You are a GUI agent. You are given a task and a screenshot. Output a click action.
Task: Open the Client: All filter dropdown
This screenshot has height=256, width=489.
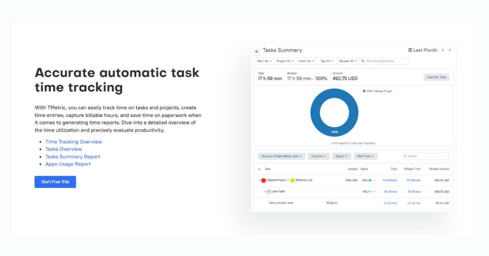(306, 61)
